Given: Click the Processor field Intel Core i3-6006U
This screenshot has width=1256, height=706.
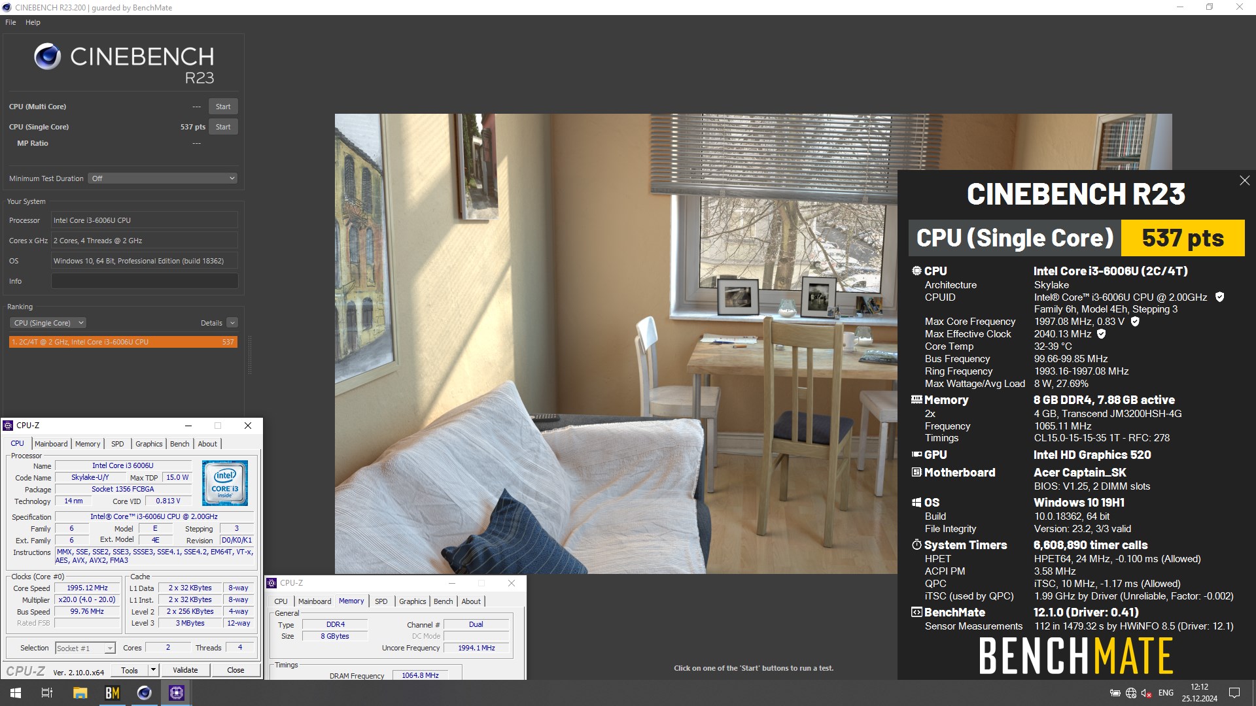Looking at the screenshot, I should coord(145,220).
